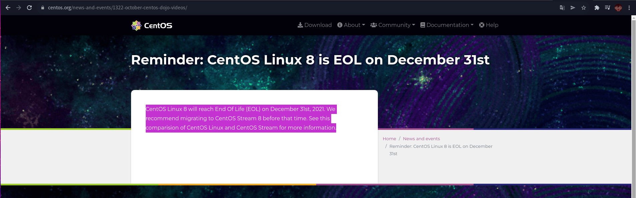Open the media control playlist icon

pos(607,8)
